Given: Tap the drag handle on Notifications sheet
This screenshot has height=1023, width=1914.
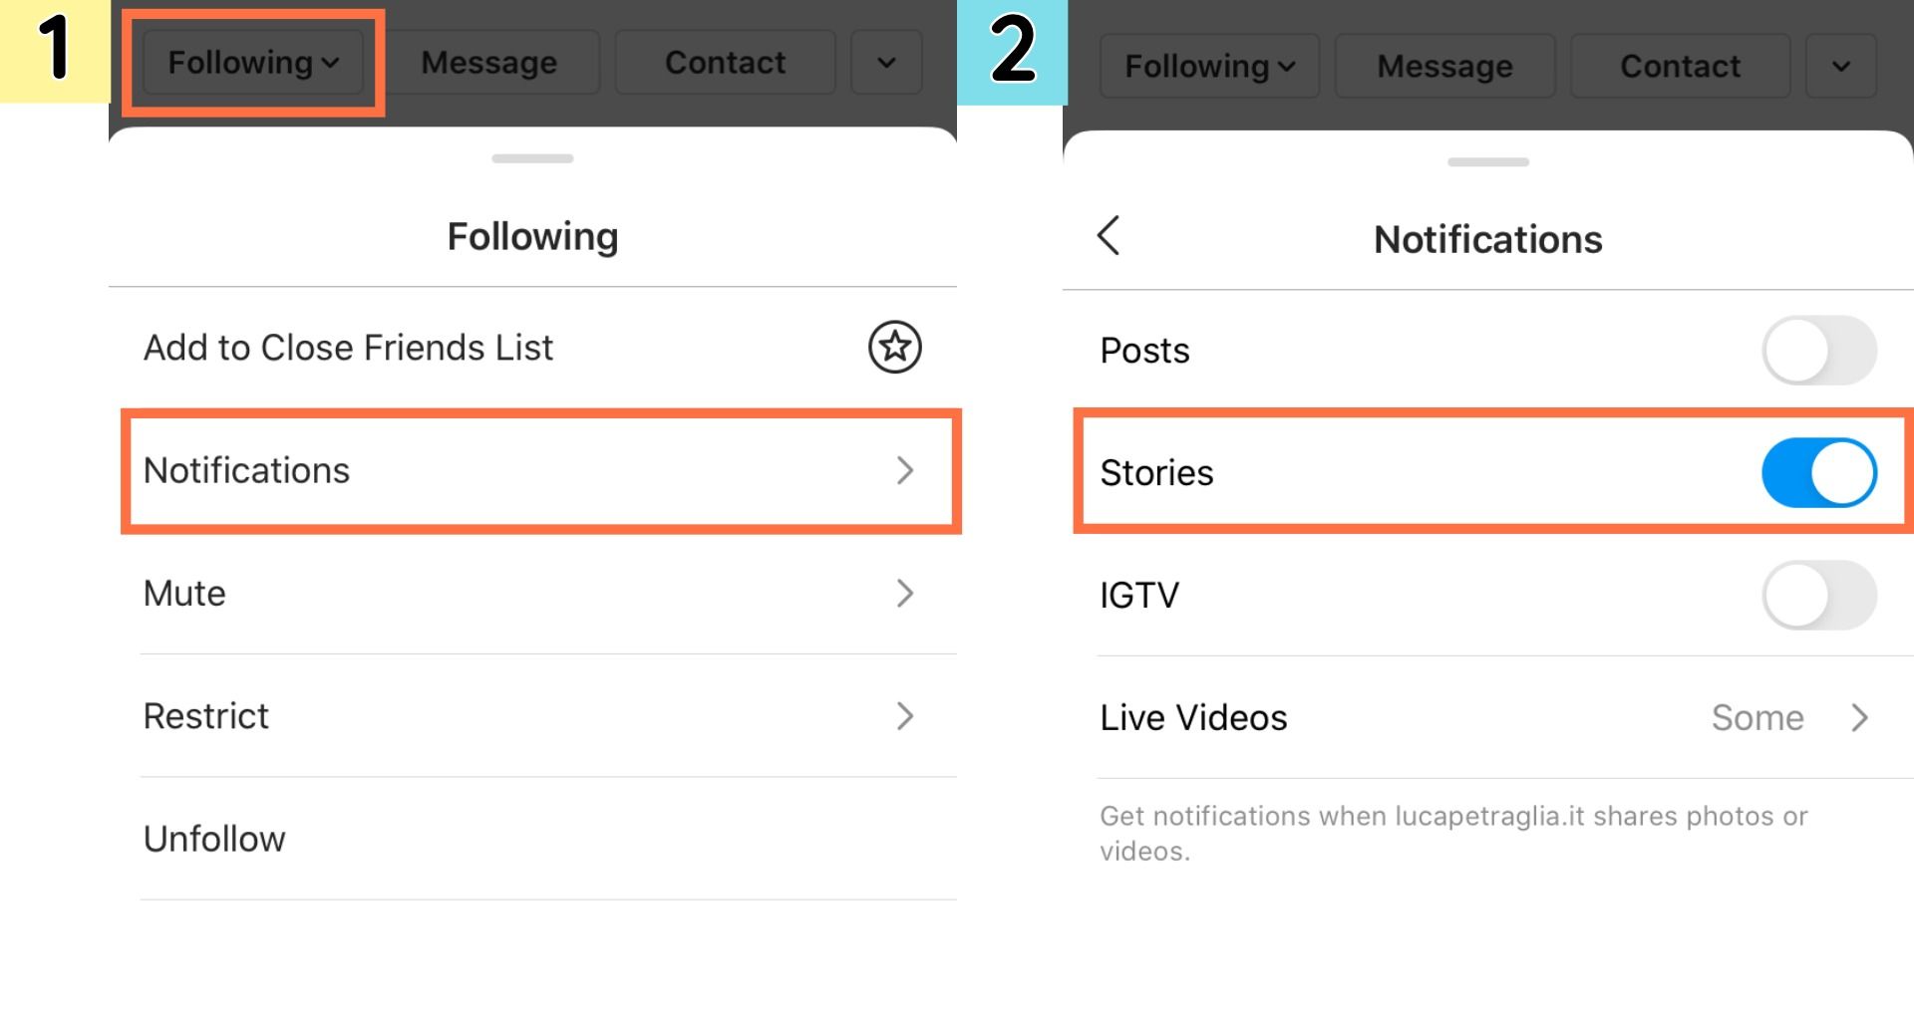Looking at the screenshot, I should (x=1487, y=162).
